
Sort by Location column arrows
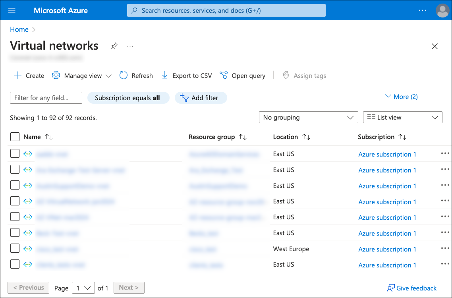pos(306,137)
